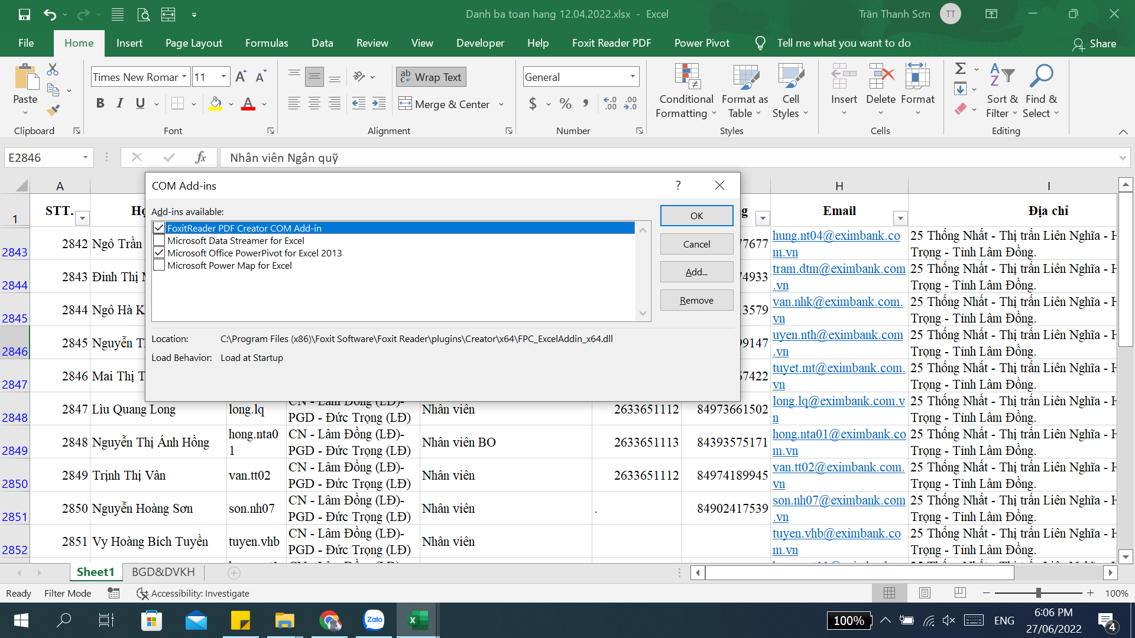Click the add new sheet button

234,572
